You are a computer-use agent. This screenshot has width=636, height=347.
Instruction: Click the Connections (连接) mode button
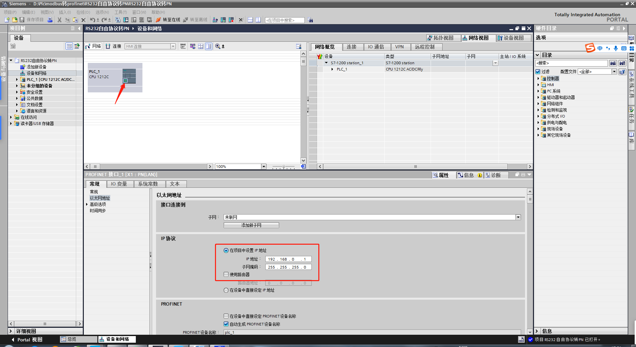tap(114, 46)
